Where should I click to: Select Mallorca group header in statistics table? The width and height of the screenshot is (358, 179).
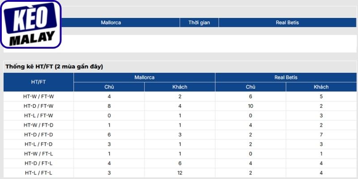[144, 77]
